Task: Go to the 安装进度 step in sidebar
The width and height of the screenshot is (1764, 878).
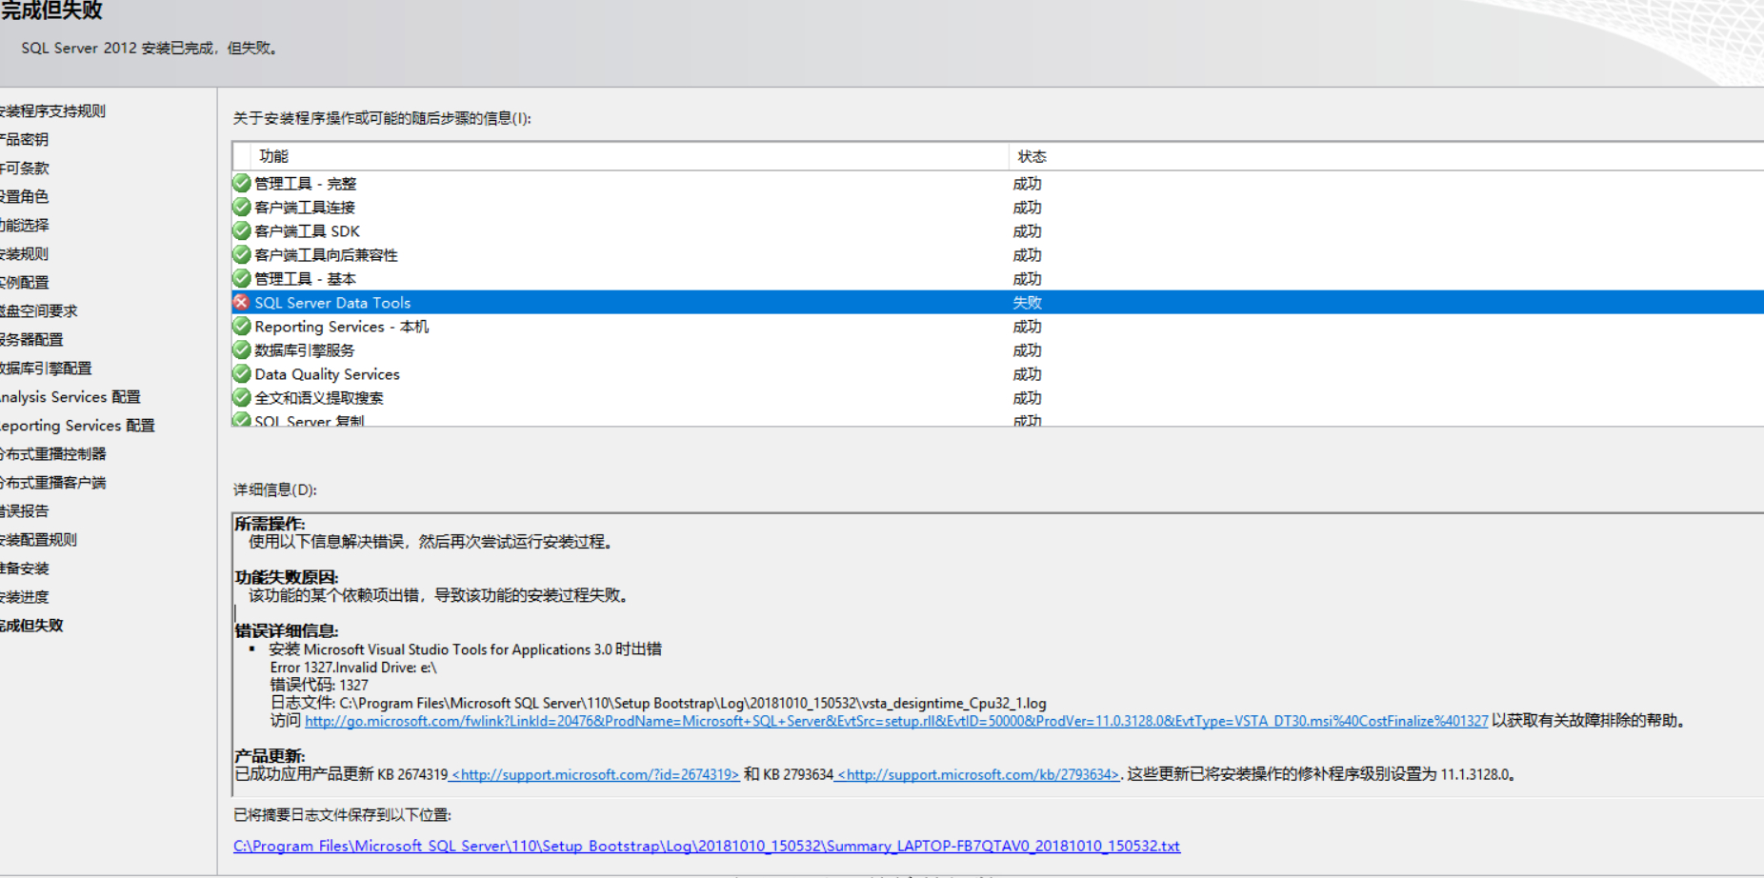Action: pyautogui.click(x=24, y=597)
